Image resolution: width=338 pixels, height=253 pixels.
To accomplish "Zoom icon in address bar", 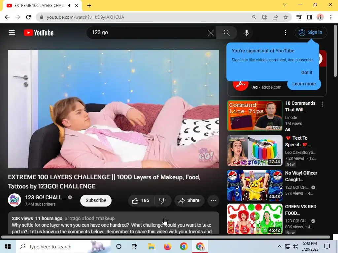I will tap(254, 17).
